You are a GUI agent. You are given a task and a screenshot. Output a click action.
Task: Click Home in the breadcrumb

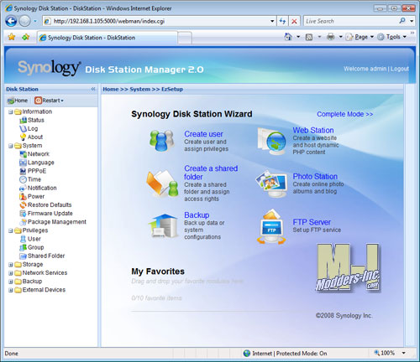pyautogui.click(x=111, y=89)
